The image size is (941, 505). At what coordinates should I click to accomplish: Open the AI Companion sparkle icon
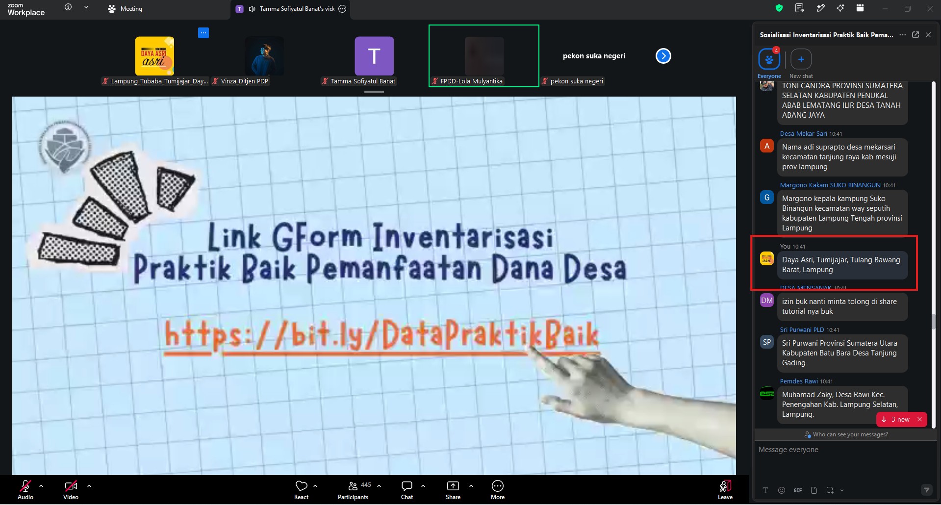tap(840, 8)
